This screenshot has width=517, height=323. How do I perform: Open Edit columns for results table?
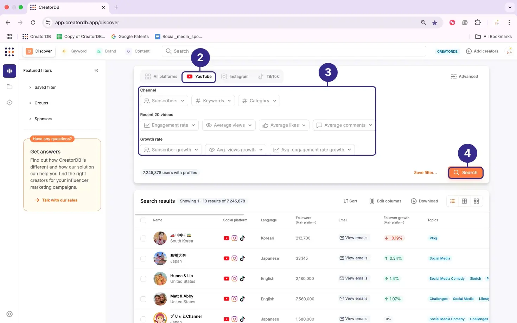click(x=385, y=201)
